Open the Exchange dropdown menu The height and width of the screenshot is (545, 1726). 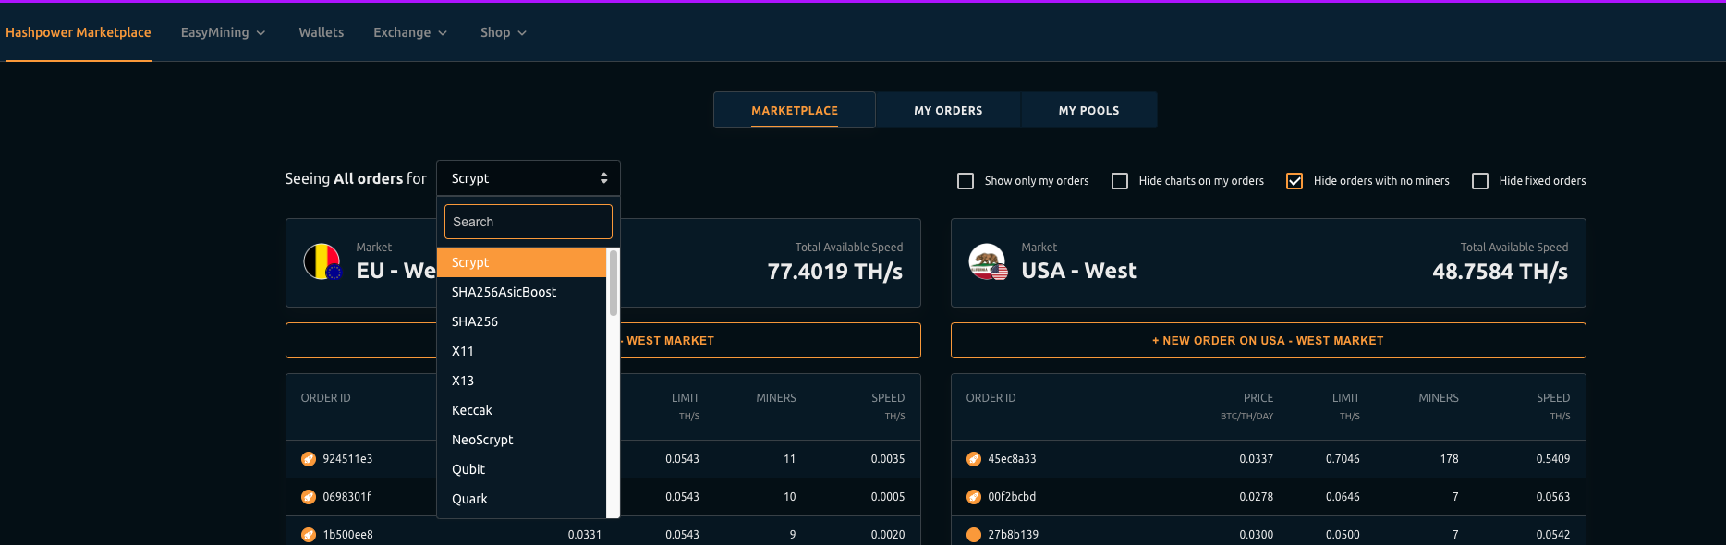click(x=409, y=32)
